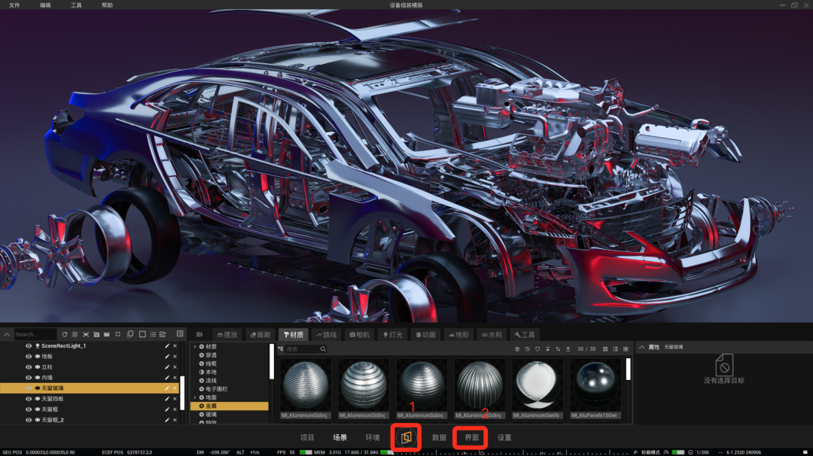
Task: Switch material browser to grid view icon
Action: point(605,348)
